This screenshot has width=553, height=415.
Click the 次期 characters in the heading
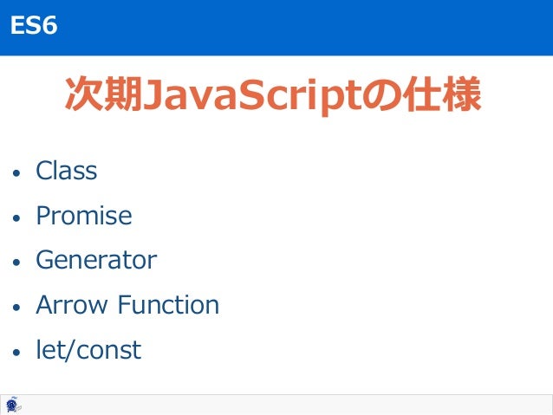104,94
